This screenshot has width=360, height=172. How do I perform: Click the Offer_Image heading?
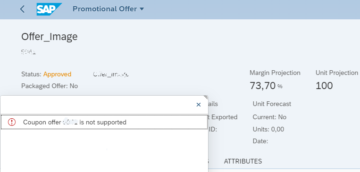click(x=50, y=37)
